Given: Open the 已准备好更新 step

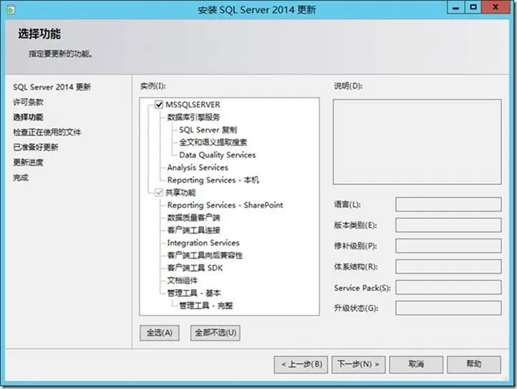Looking at the screenshot, I should (36, 147).
